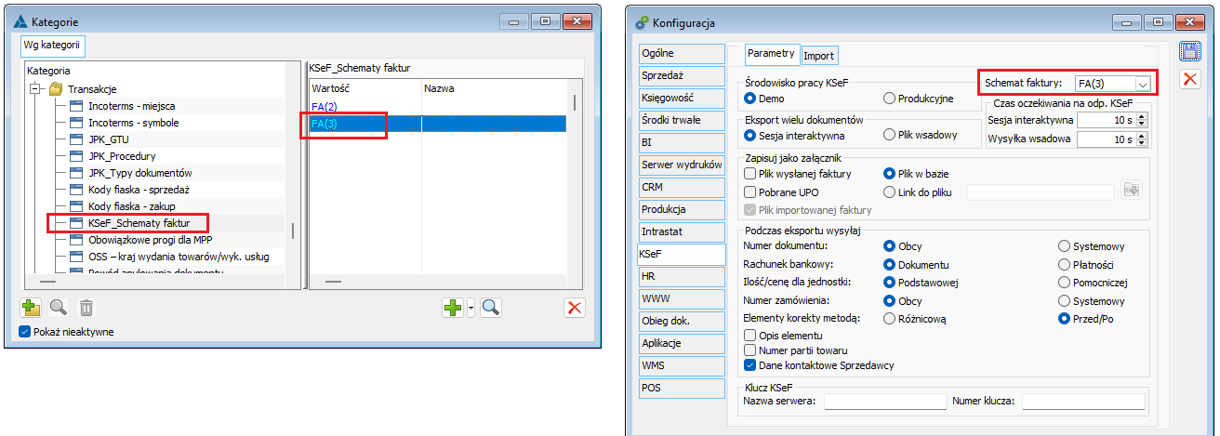
Task: Open the Parametry tab
Action: click(771, 54)
